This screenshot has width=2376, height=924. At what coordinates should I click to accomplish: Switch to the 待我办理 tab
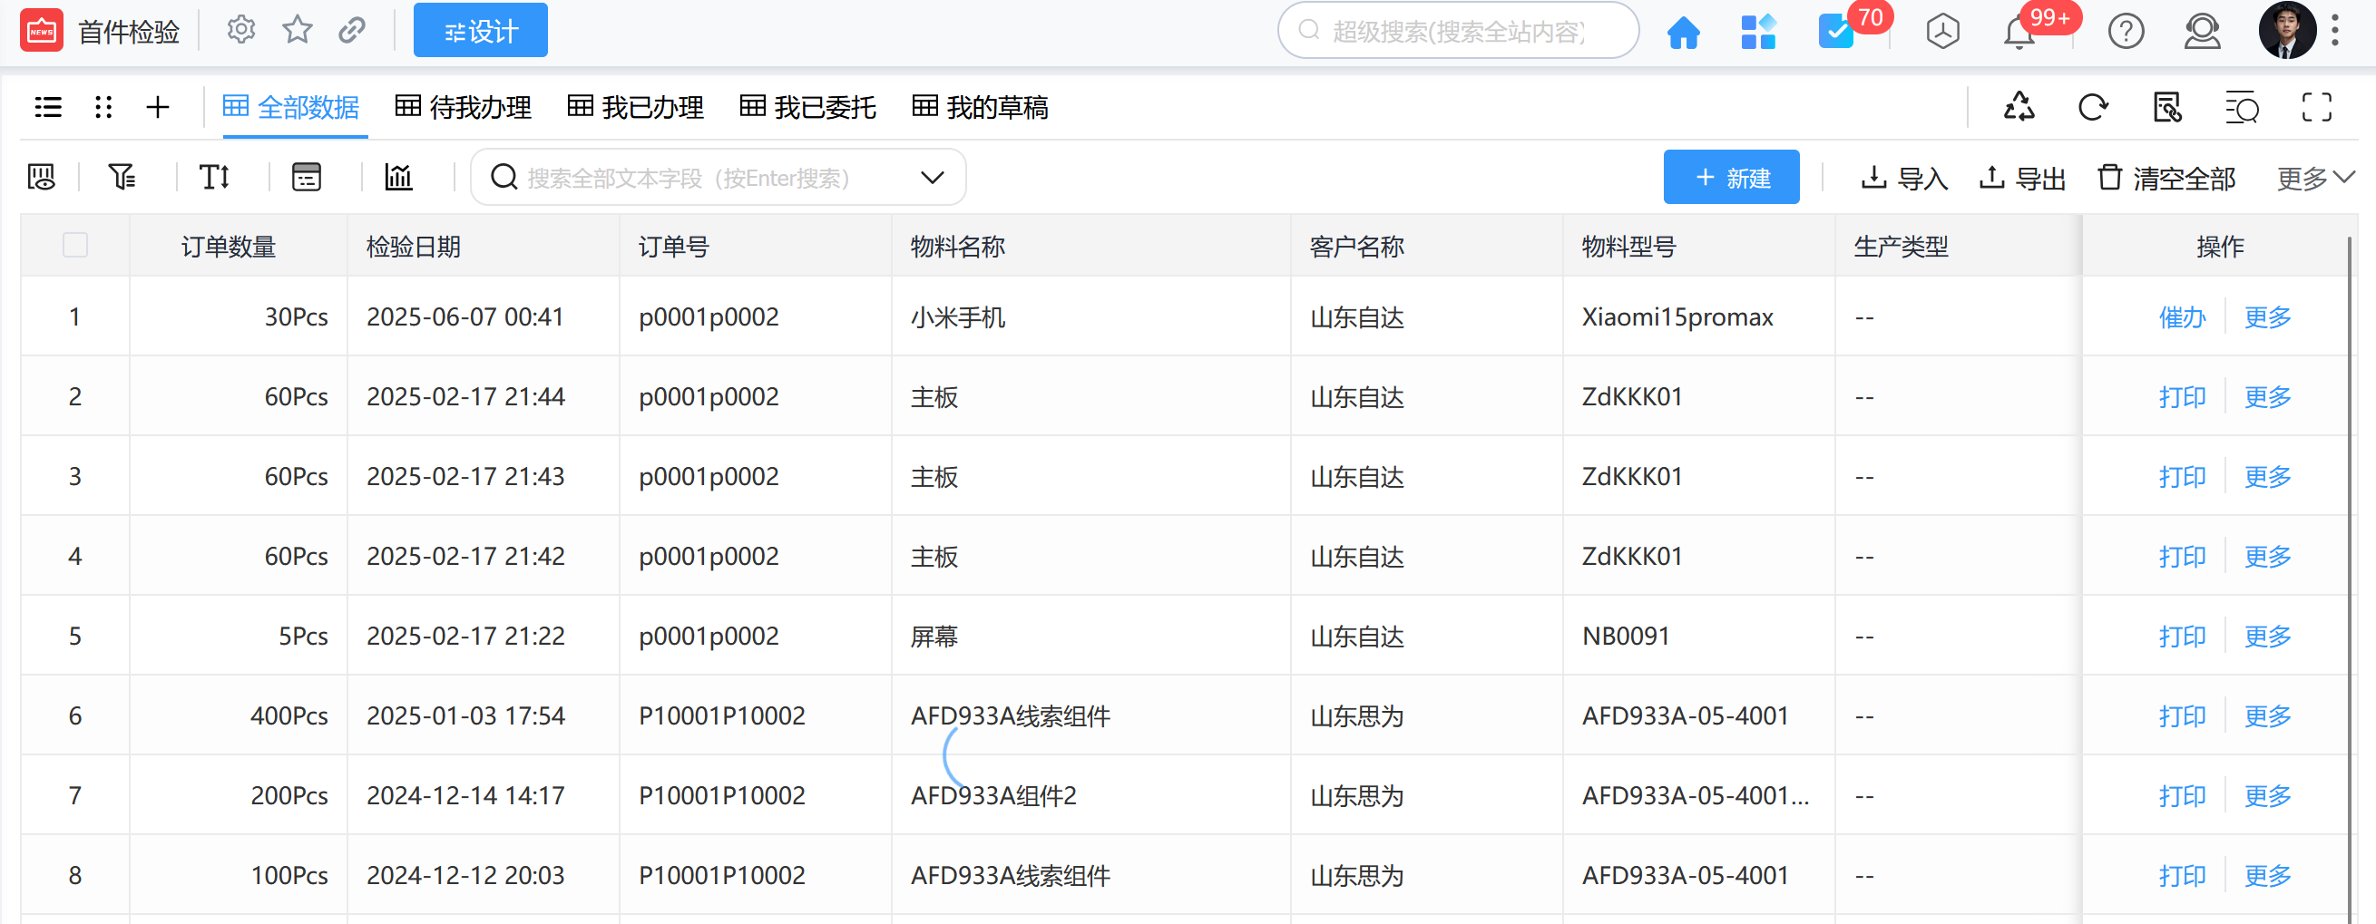pos(464,108)
